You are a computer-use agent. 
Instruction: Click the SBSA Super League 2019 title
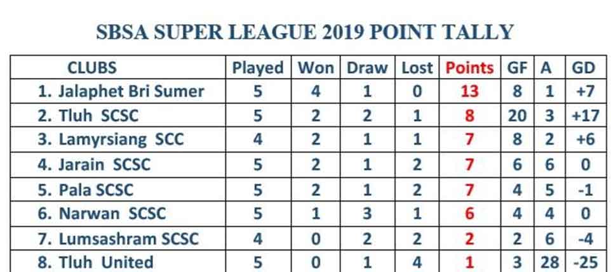pos(305,32)
